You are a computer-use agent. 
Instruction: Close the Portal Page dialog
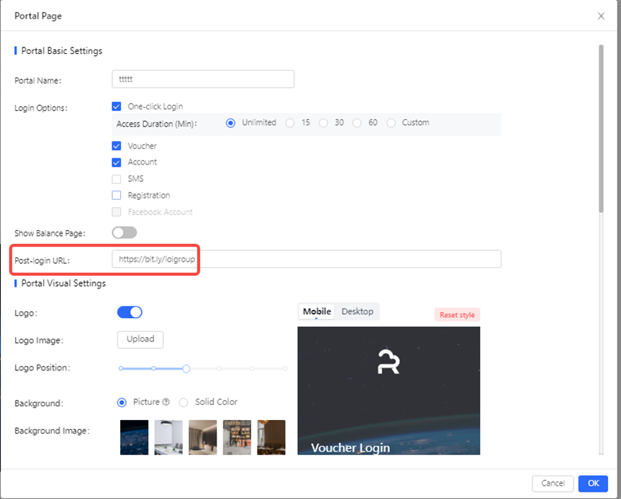click(601, 16)
